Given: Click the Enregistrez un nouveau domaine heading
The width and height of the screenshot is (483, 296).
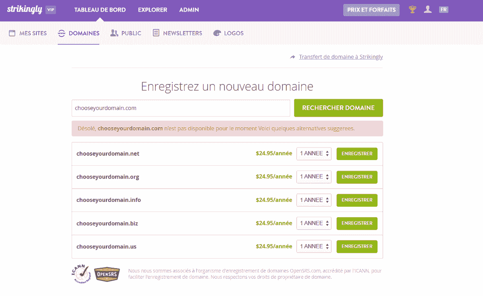Looking at the screenshot, I should coord(227,86).
